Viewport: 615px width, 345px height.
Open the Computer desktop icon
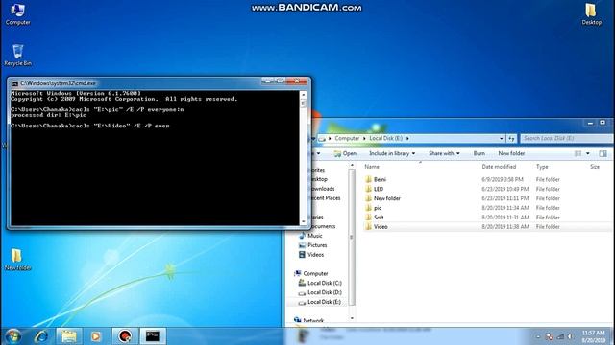click(17, 14)
